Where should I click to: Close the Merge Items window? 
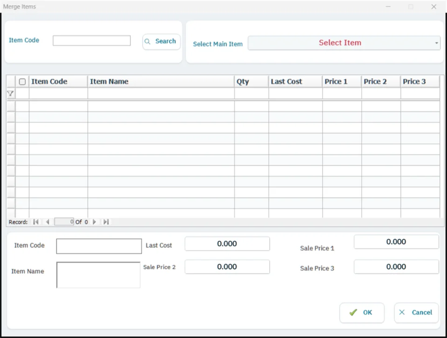[433, 7]
